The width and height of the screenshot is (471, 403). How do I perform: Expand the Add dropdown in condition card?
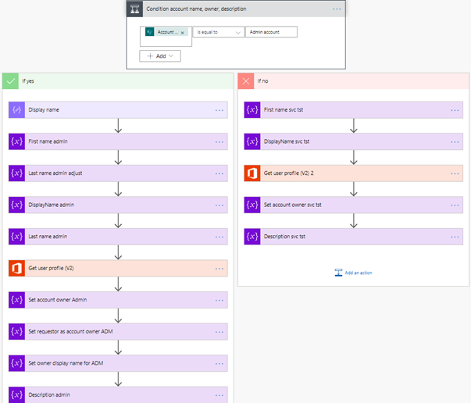(160, 56)
